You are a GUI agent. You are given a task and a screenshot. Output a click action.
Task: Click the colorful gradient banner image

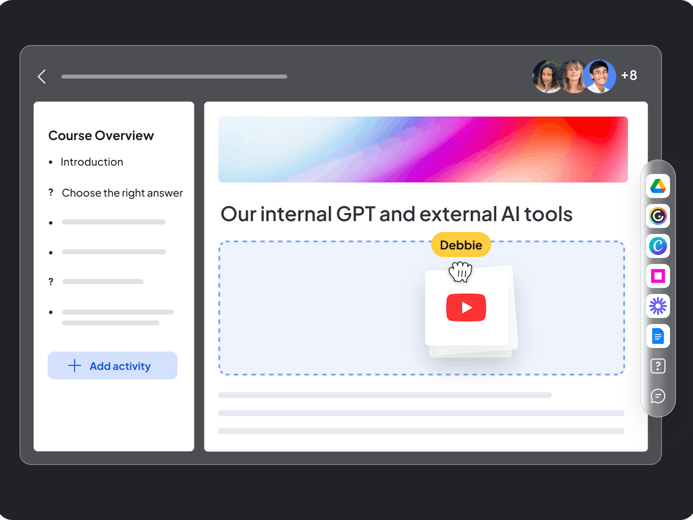[x=423, y=150]
